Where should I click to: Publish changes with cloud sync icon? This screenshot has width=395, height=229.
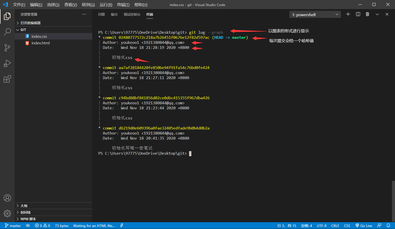click(x=28, y=226)
